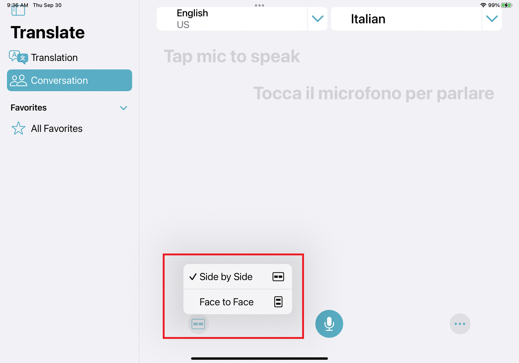Select the Conversation sidebar item
Viewport: 519px width, 363px height.
[69, 80]
